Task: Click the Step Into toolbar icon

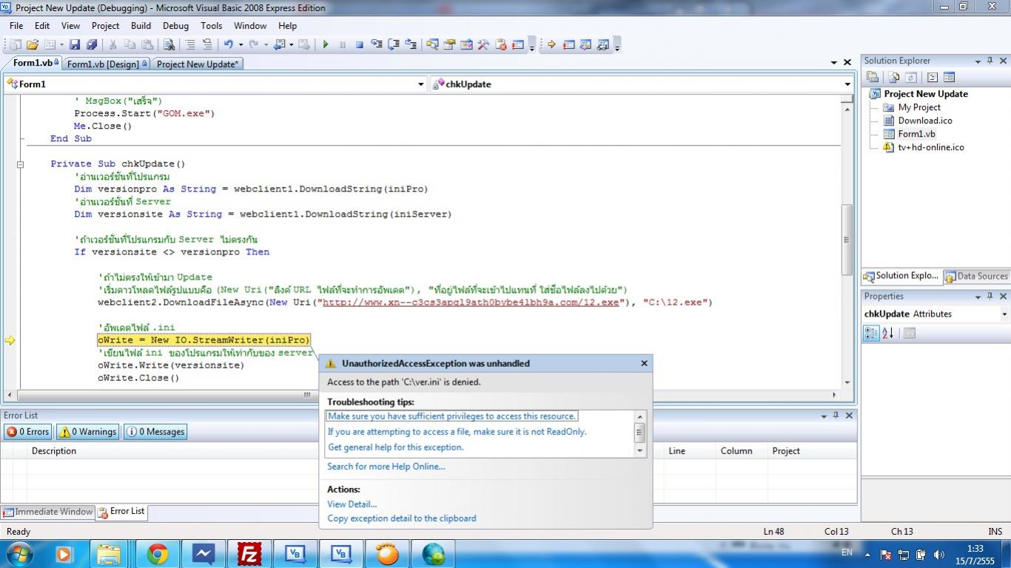Action: point(377,44)
